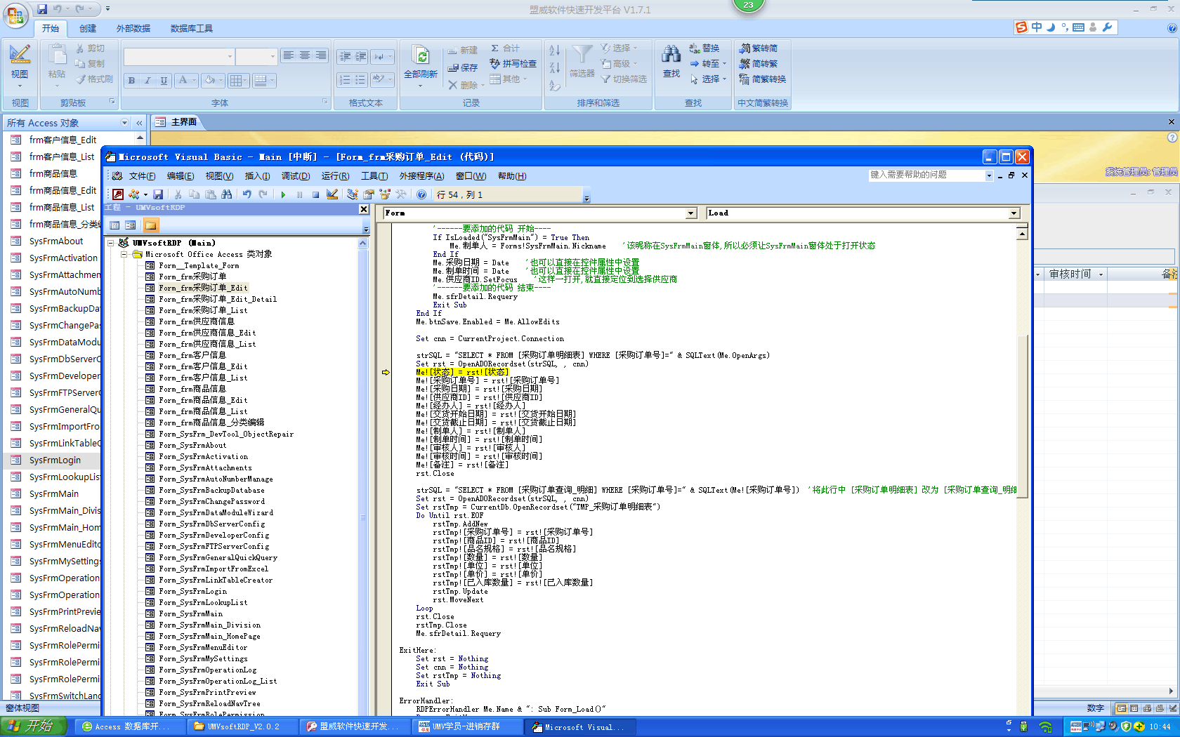The height and width of the screenshot is (737, 1180).
Task: Select SysFrmMain in Access navigation pane
Action: tap(54, 494)
